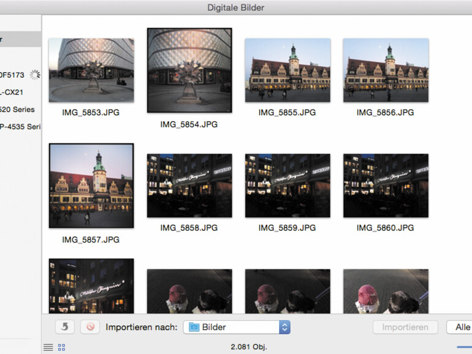The height and width of the screenshot is (354, 472).
Task: Click the rotate left icon button
Action: (x=65, y=327)
